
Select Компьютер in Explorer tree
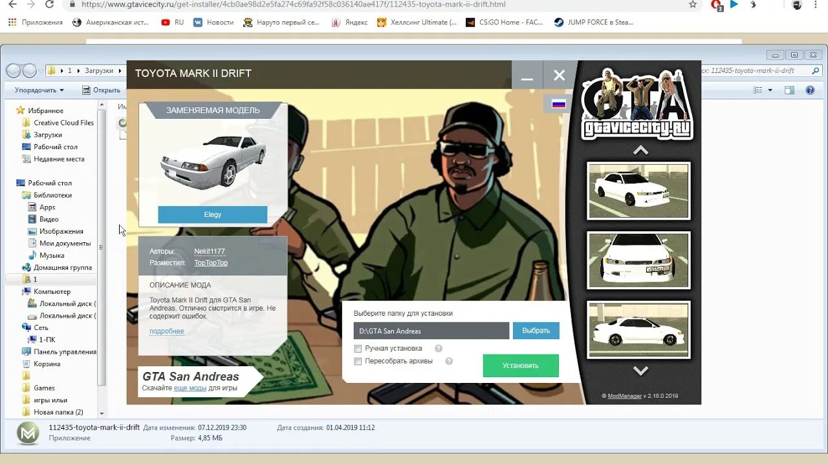pyautogui.click(x=47, y=291)
